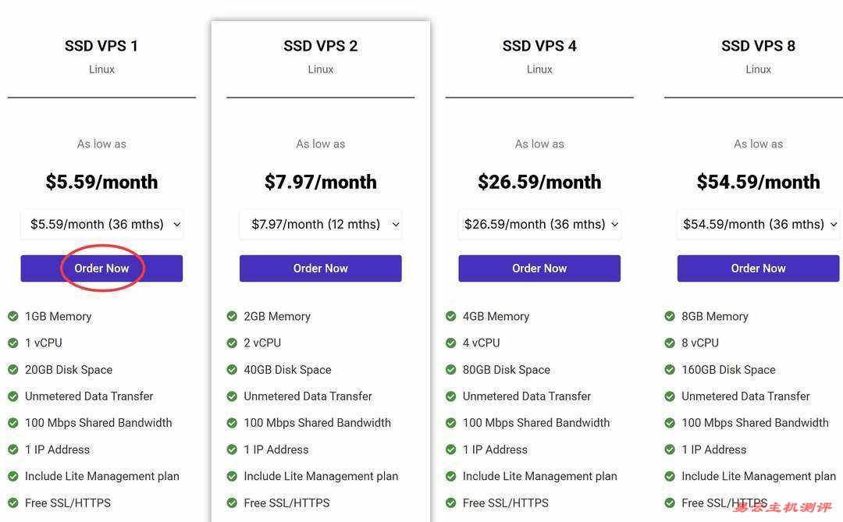Click the check icon next to 4 vCPU
This screenshot has width=843, height=522.
450,343
